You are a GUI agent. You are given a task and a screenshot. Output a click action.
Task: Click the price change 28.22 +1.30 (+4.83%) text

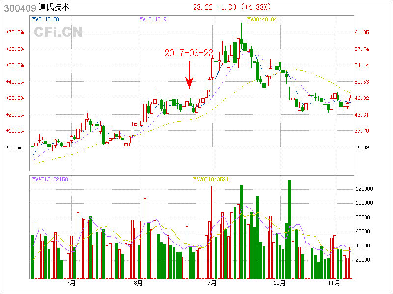tap(231, 7)
